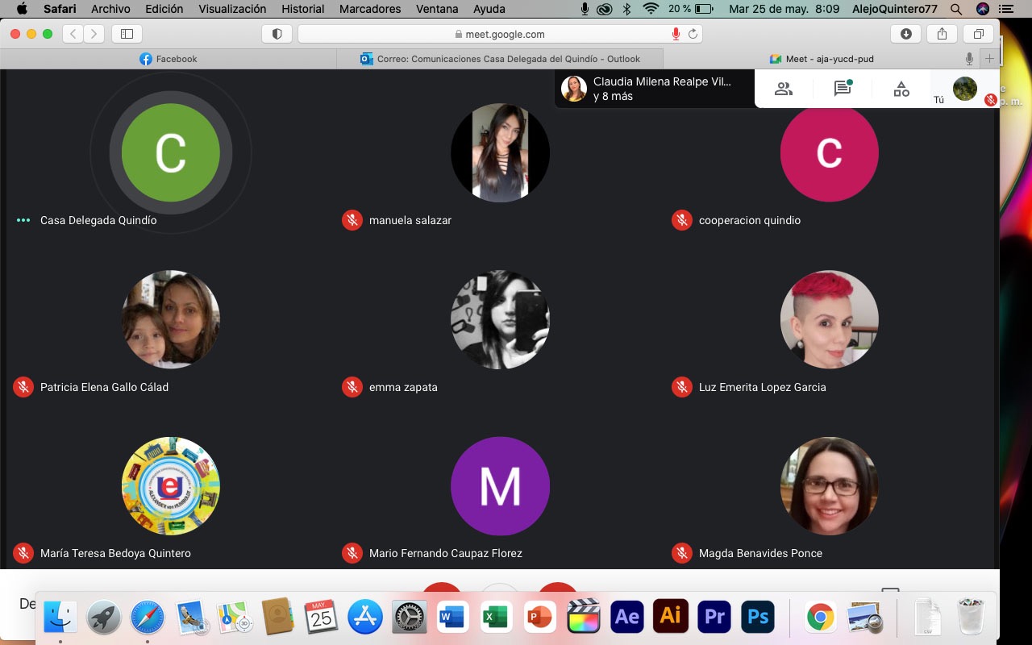The width and height of the screenshot is (1032, 645).
Task: Open Adobe Illustrator from the Dock
Action: (x=670, y=618)
